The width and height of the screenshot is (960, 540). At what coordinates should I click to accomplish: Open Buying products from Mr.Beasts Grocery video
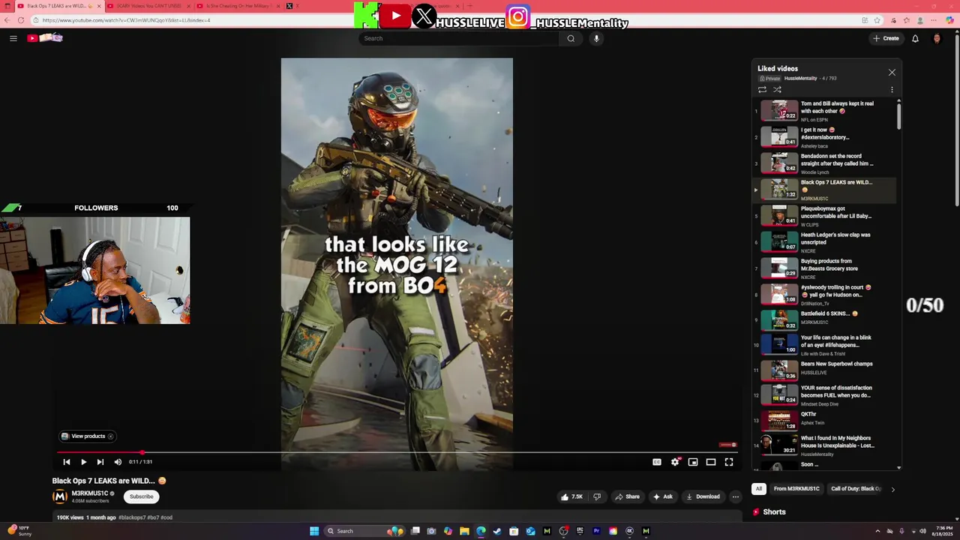click(x=825, y=268)
